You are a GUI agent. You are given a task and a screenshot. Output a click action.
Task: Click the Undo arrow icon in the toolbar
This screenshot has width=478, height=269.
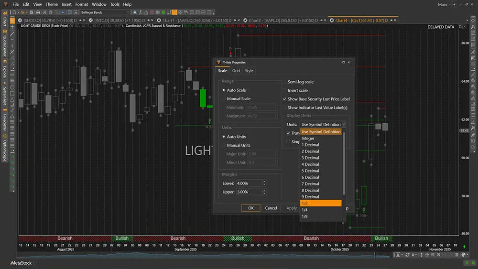62,12
